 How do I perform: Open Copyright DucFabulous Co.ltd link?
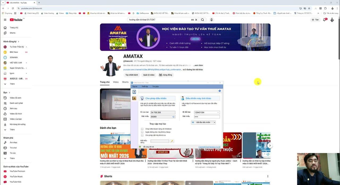point(209,147)
